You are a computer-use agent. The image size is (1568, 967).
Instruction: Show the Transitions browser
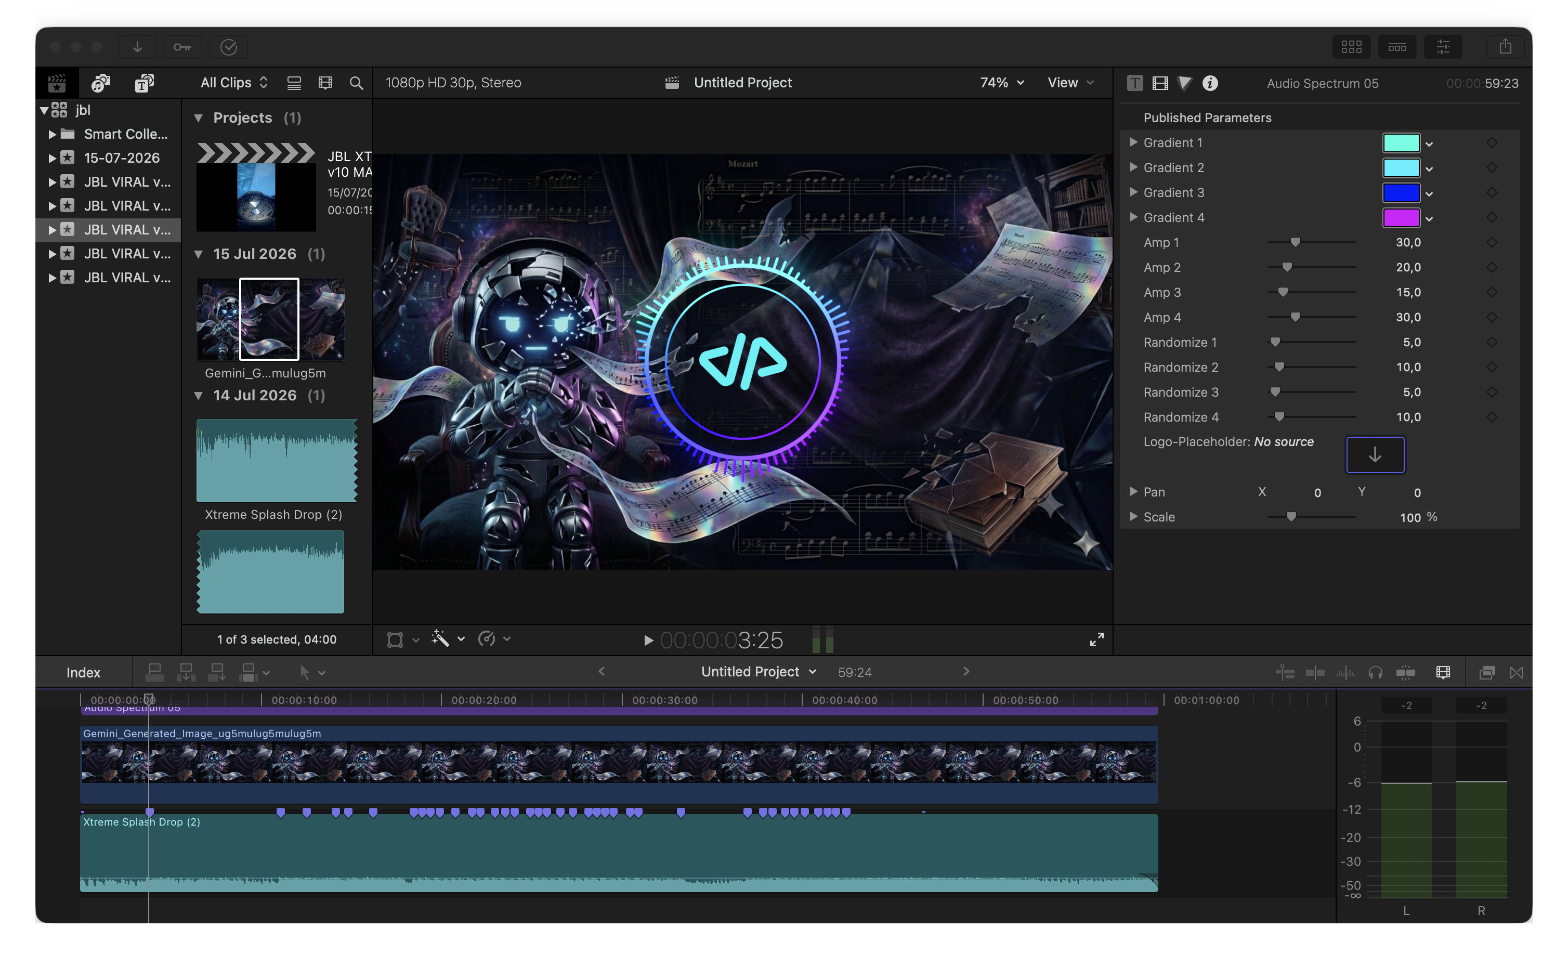pyautogui.click(x=1516, y=672)
